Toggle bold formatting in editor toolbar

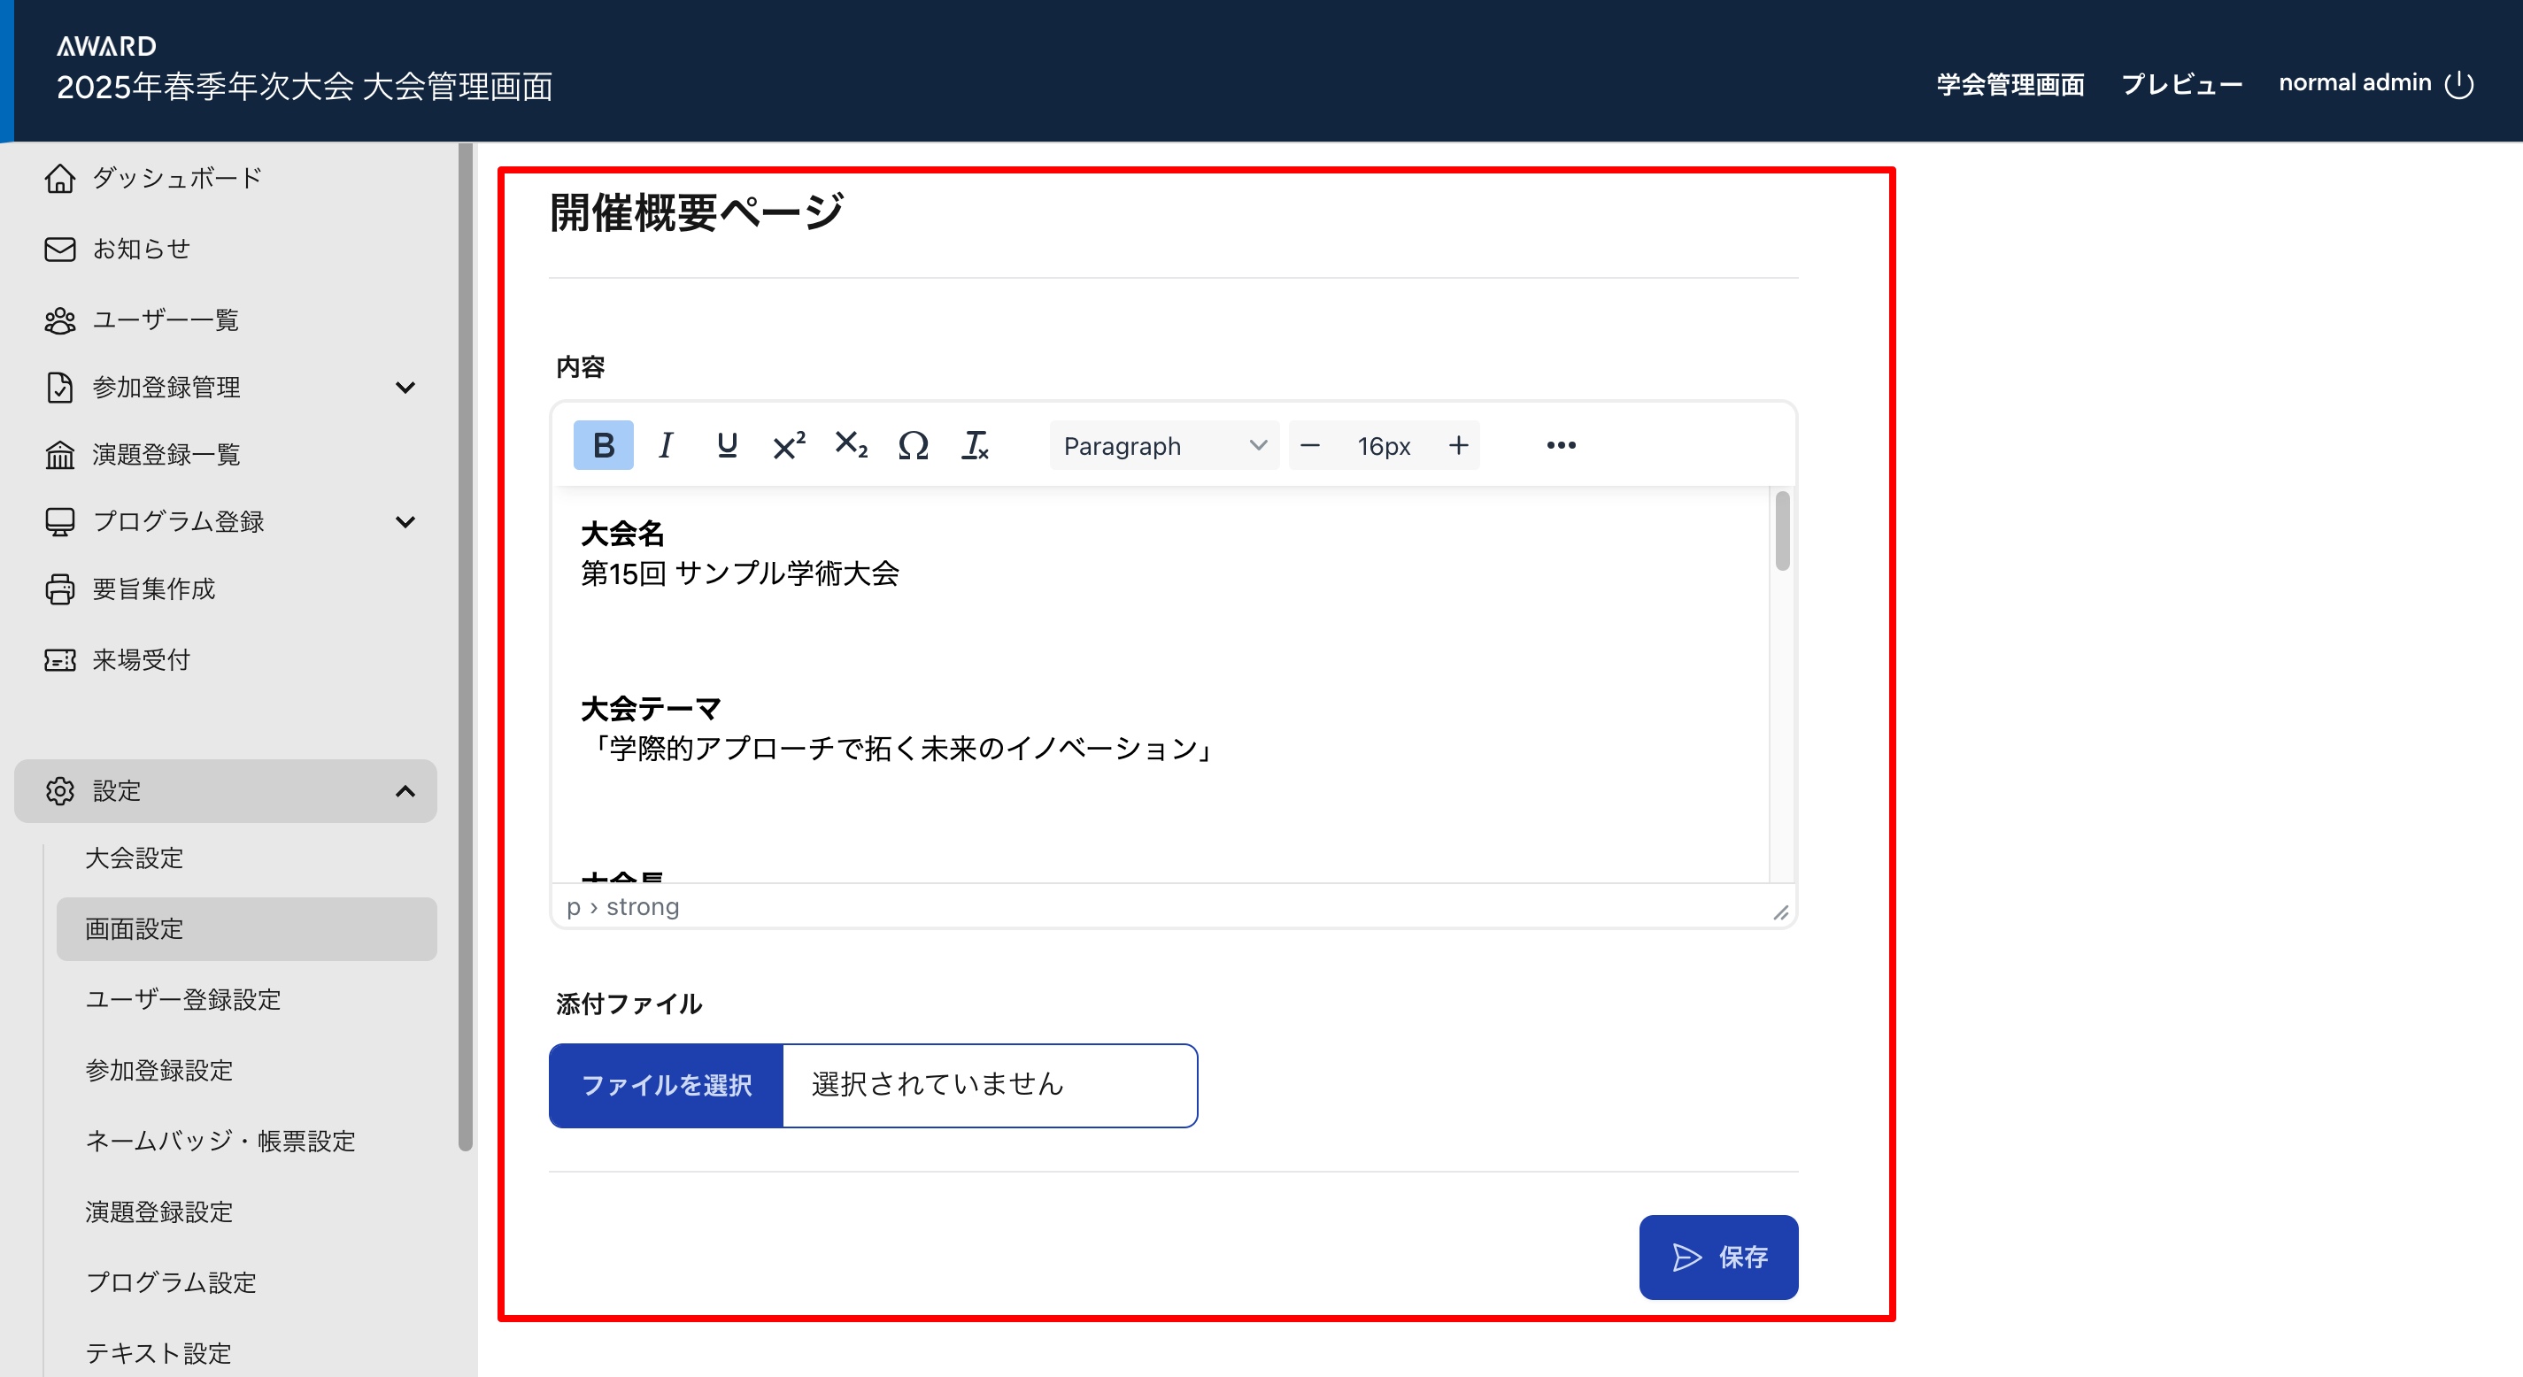[602, 446]
